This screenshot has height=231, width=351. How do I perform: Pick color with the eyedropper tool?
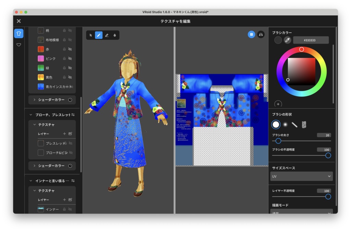(x=288, y=40)
